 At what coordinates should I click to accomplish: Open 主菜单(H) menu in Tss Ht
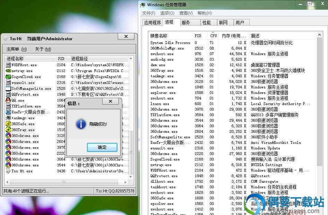click(17, 49)
